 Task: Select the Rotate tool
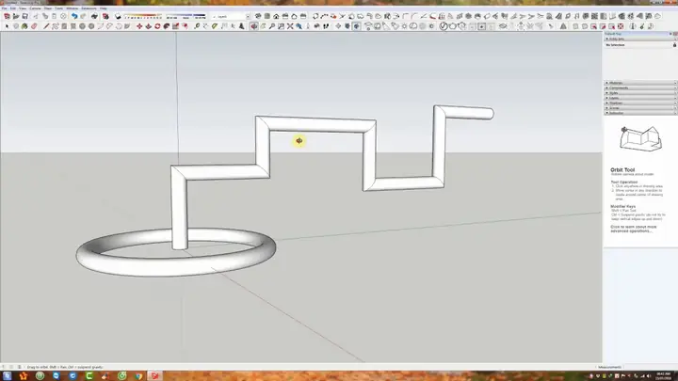click(157, 26)
